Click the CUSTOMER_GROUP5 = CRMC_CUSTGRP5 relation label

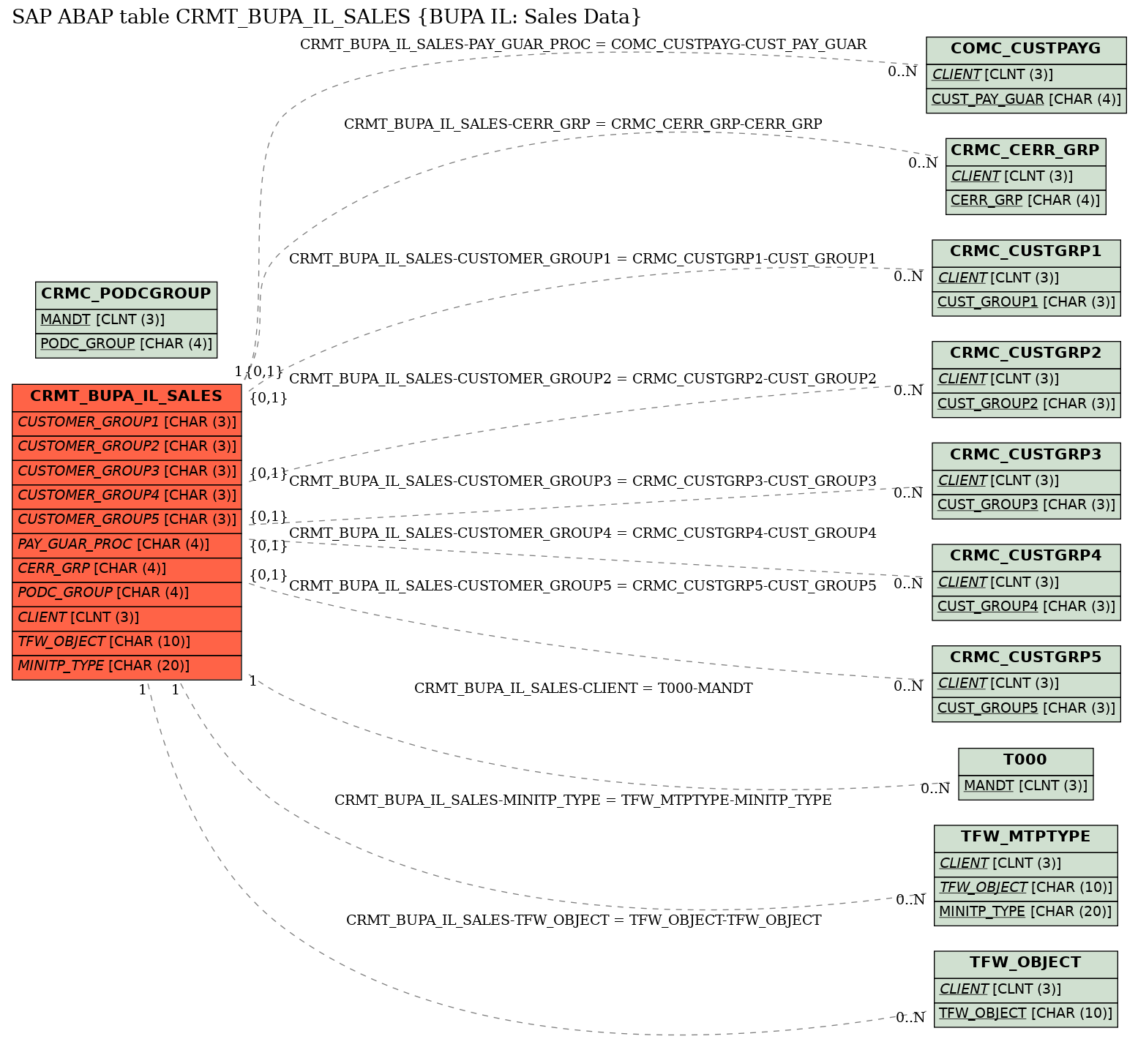pyautogui.click(x=583, y=586)
